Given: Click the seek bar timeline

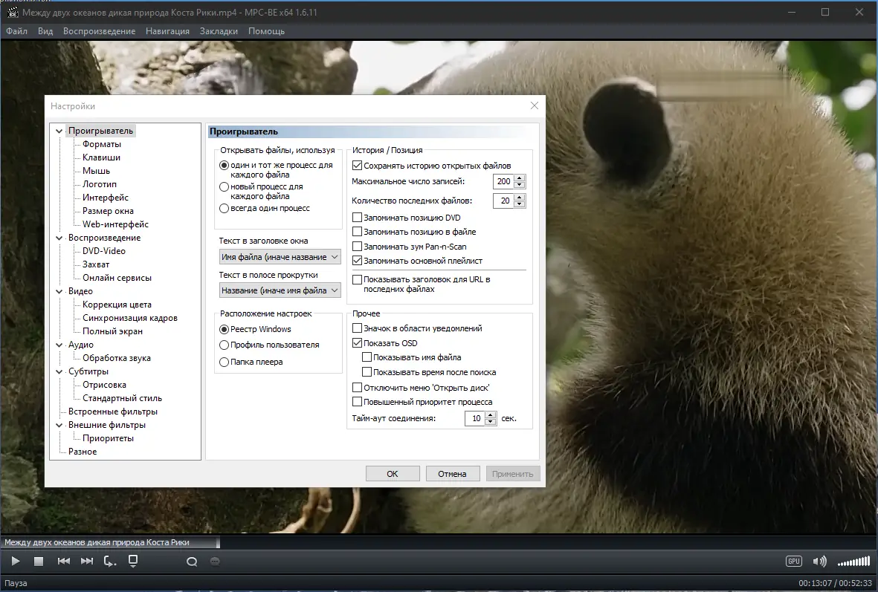Looking at the screenshot, I should click(439, 542).
